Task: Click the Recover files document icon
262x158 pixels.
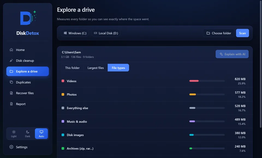Action: click(x=11, y=93)
